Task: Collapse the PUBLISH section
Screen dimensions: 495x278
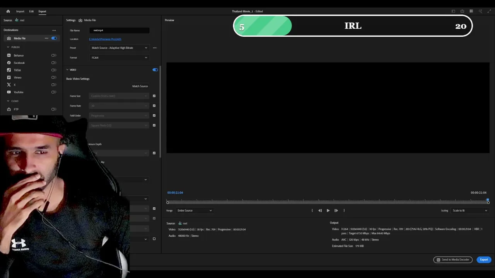Action: pyautogui.click(x=8, y=47)
